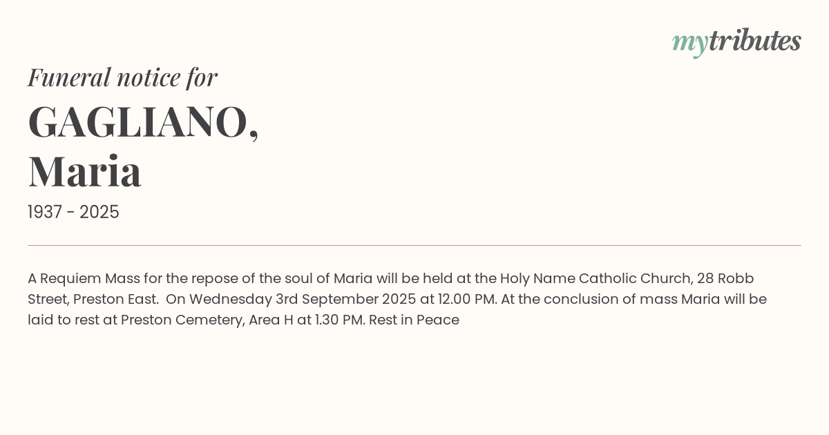Click the green "my" in the logo
This screenshot has height=435, width=829.
point(689,43)
